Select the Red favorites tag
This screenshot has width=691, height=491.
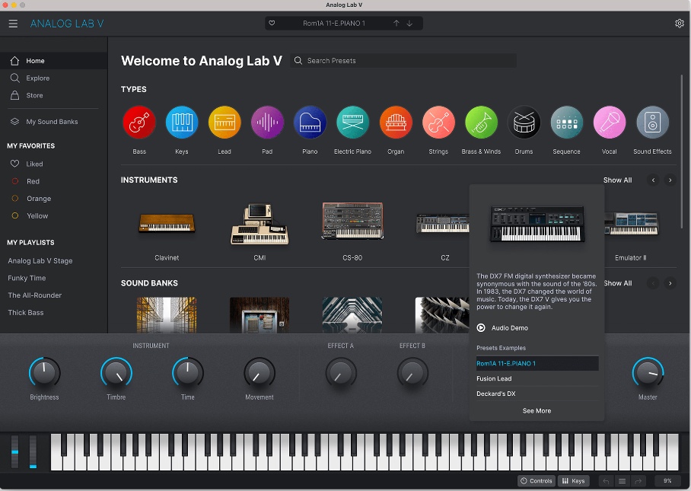pos(54,181)
